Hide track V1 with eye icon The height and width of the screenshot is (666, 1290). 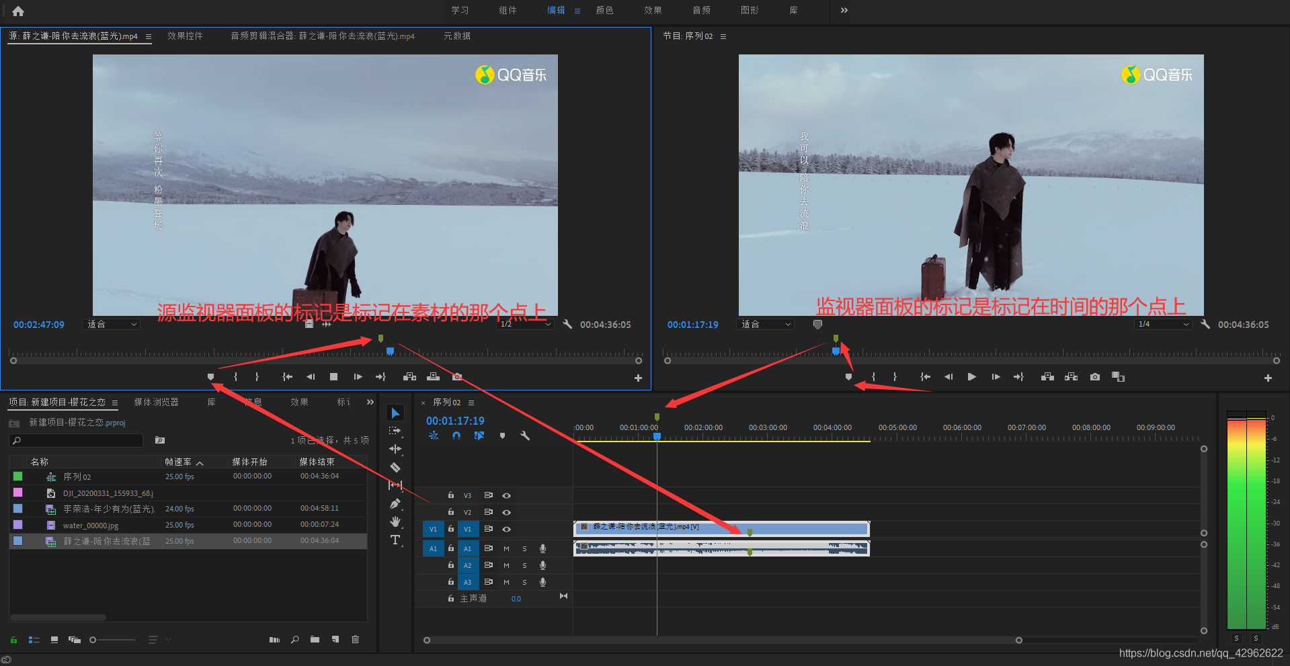point(507,529)
